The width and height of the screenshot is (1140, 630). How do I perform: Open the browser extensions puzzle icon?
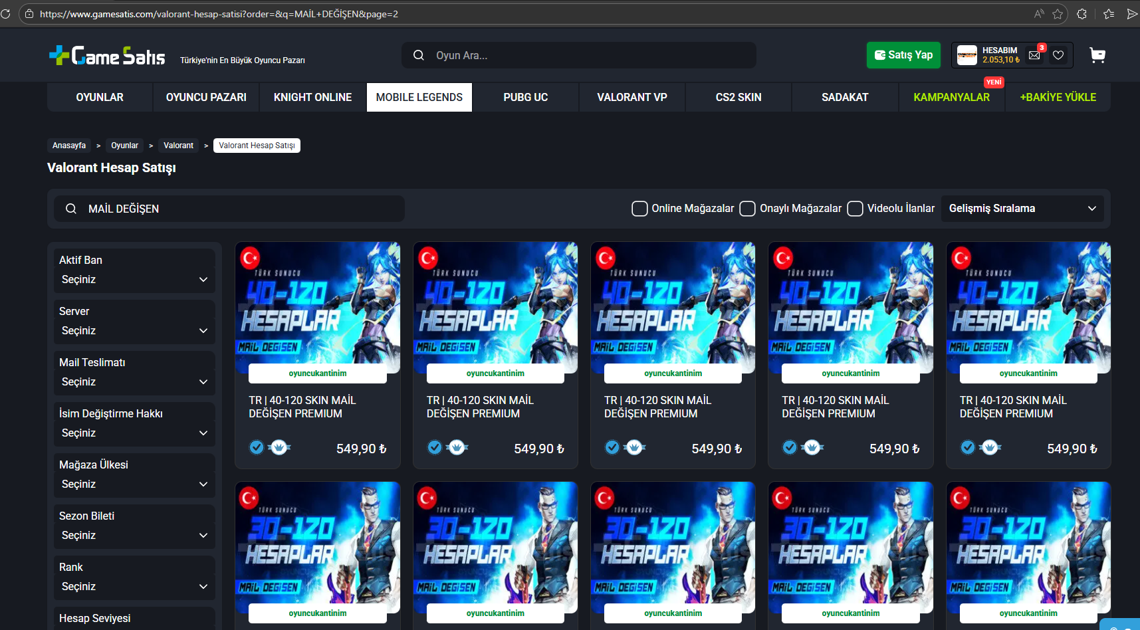coord(1082,14)
